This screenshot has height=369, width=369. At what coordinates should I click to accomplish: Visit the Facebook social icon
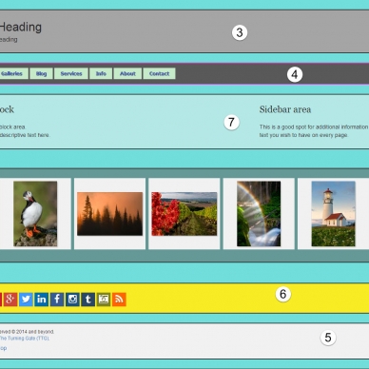[x=57, y=300]
